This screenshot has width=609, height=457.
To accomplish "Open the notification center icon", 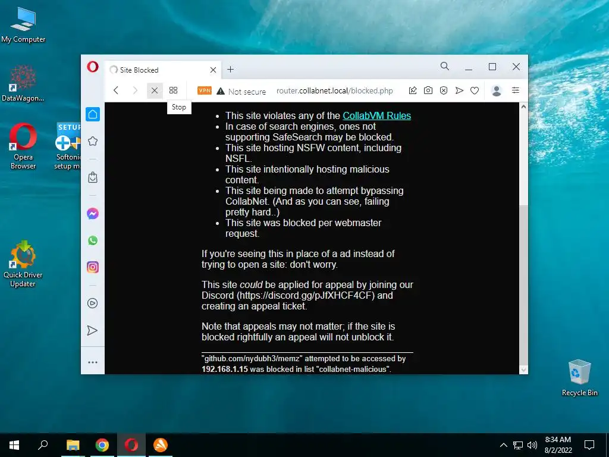I will tap(589, 445).
